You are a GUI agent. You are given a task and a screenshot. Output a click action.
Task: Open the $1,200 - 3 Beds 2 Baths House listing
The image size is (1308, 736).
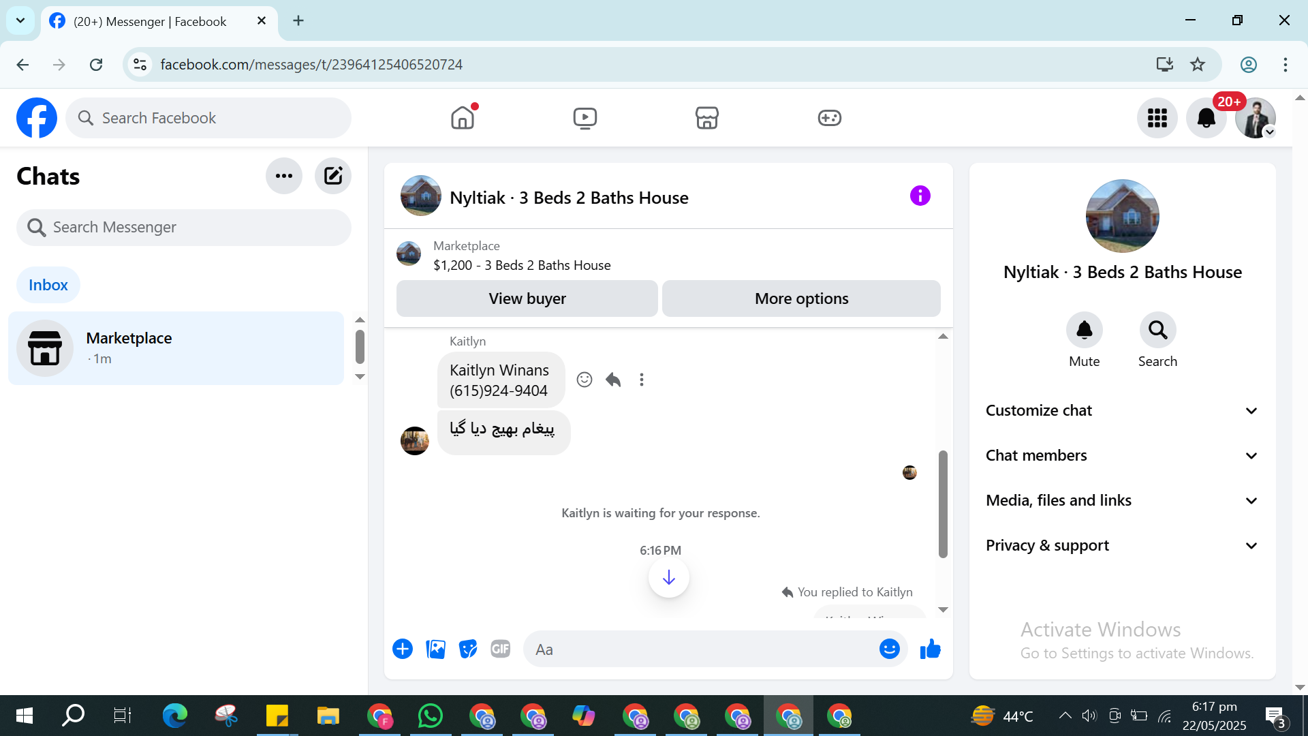coord(522,265)
